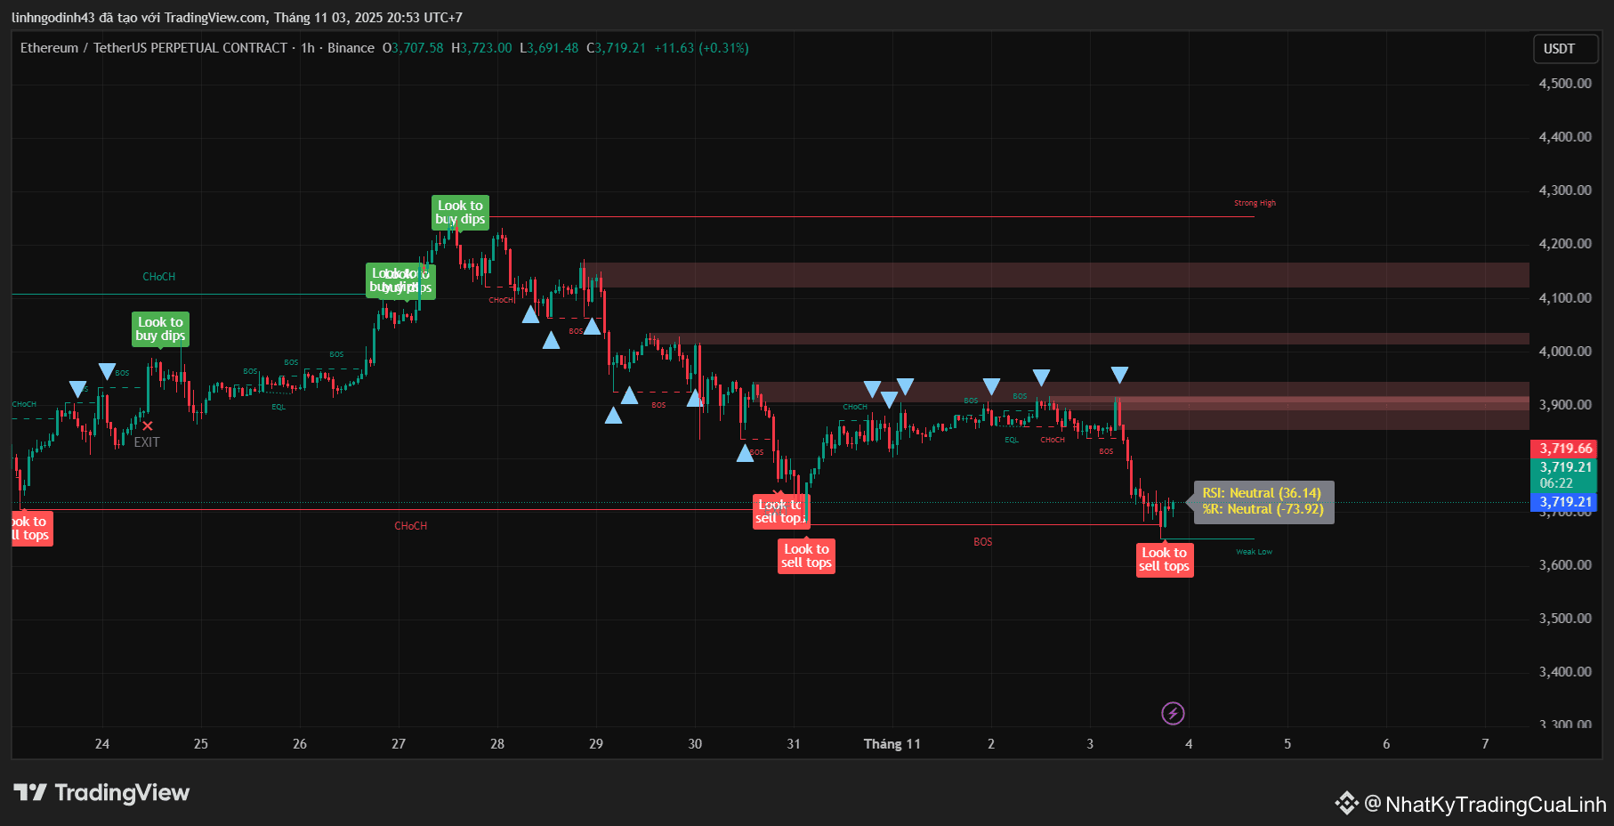The height and width of the screenshot is (826, 1614).
Task: Click the +11.63 (+0.31%) change value
Action: (x=701, y=48)
